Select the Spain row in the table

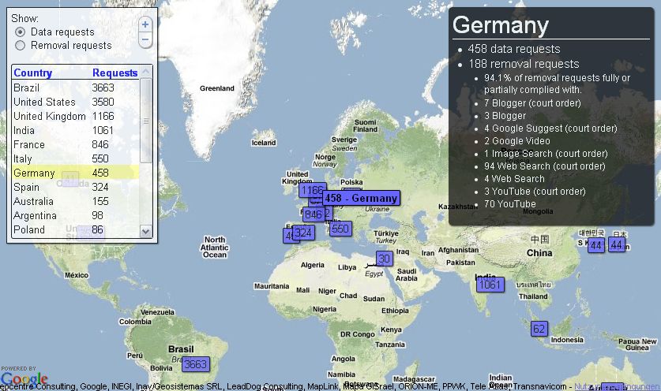76,188
